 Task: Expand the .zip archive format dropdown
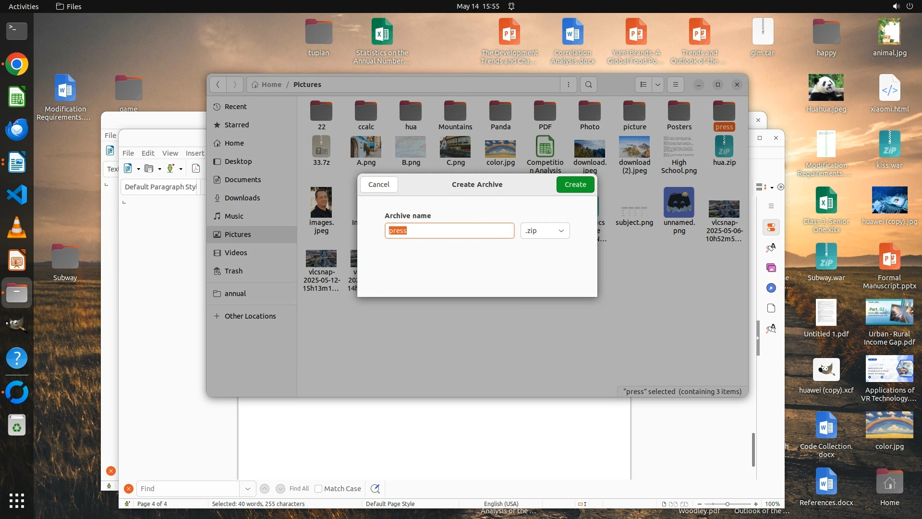pos(545,231)
